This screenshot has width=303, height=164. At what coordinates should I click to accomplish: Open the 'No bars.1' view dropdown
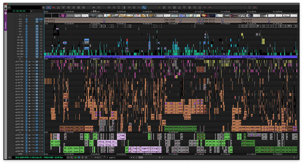click(x=98, y=157)
